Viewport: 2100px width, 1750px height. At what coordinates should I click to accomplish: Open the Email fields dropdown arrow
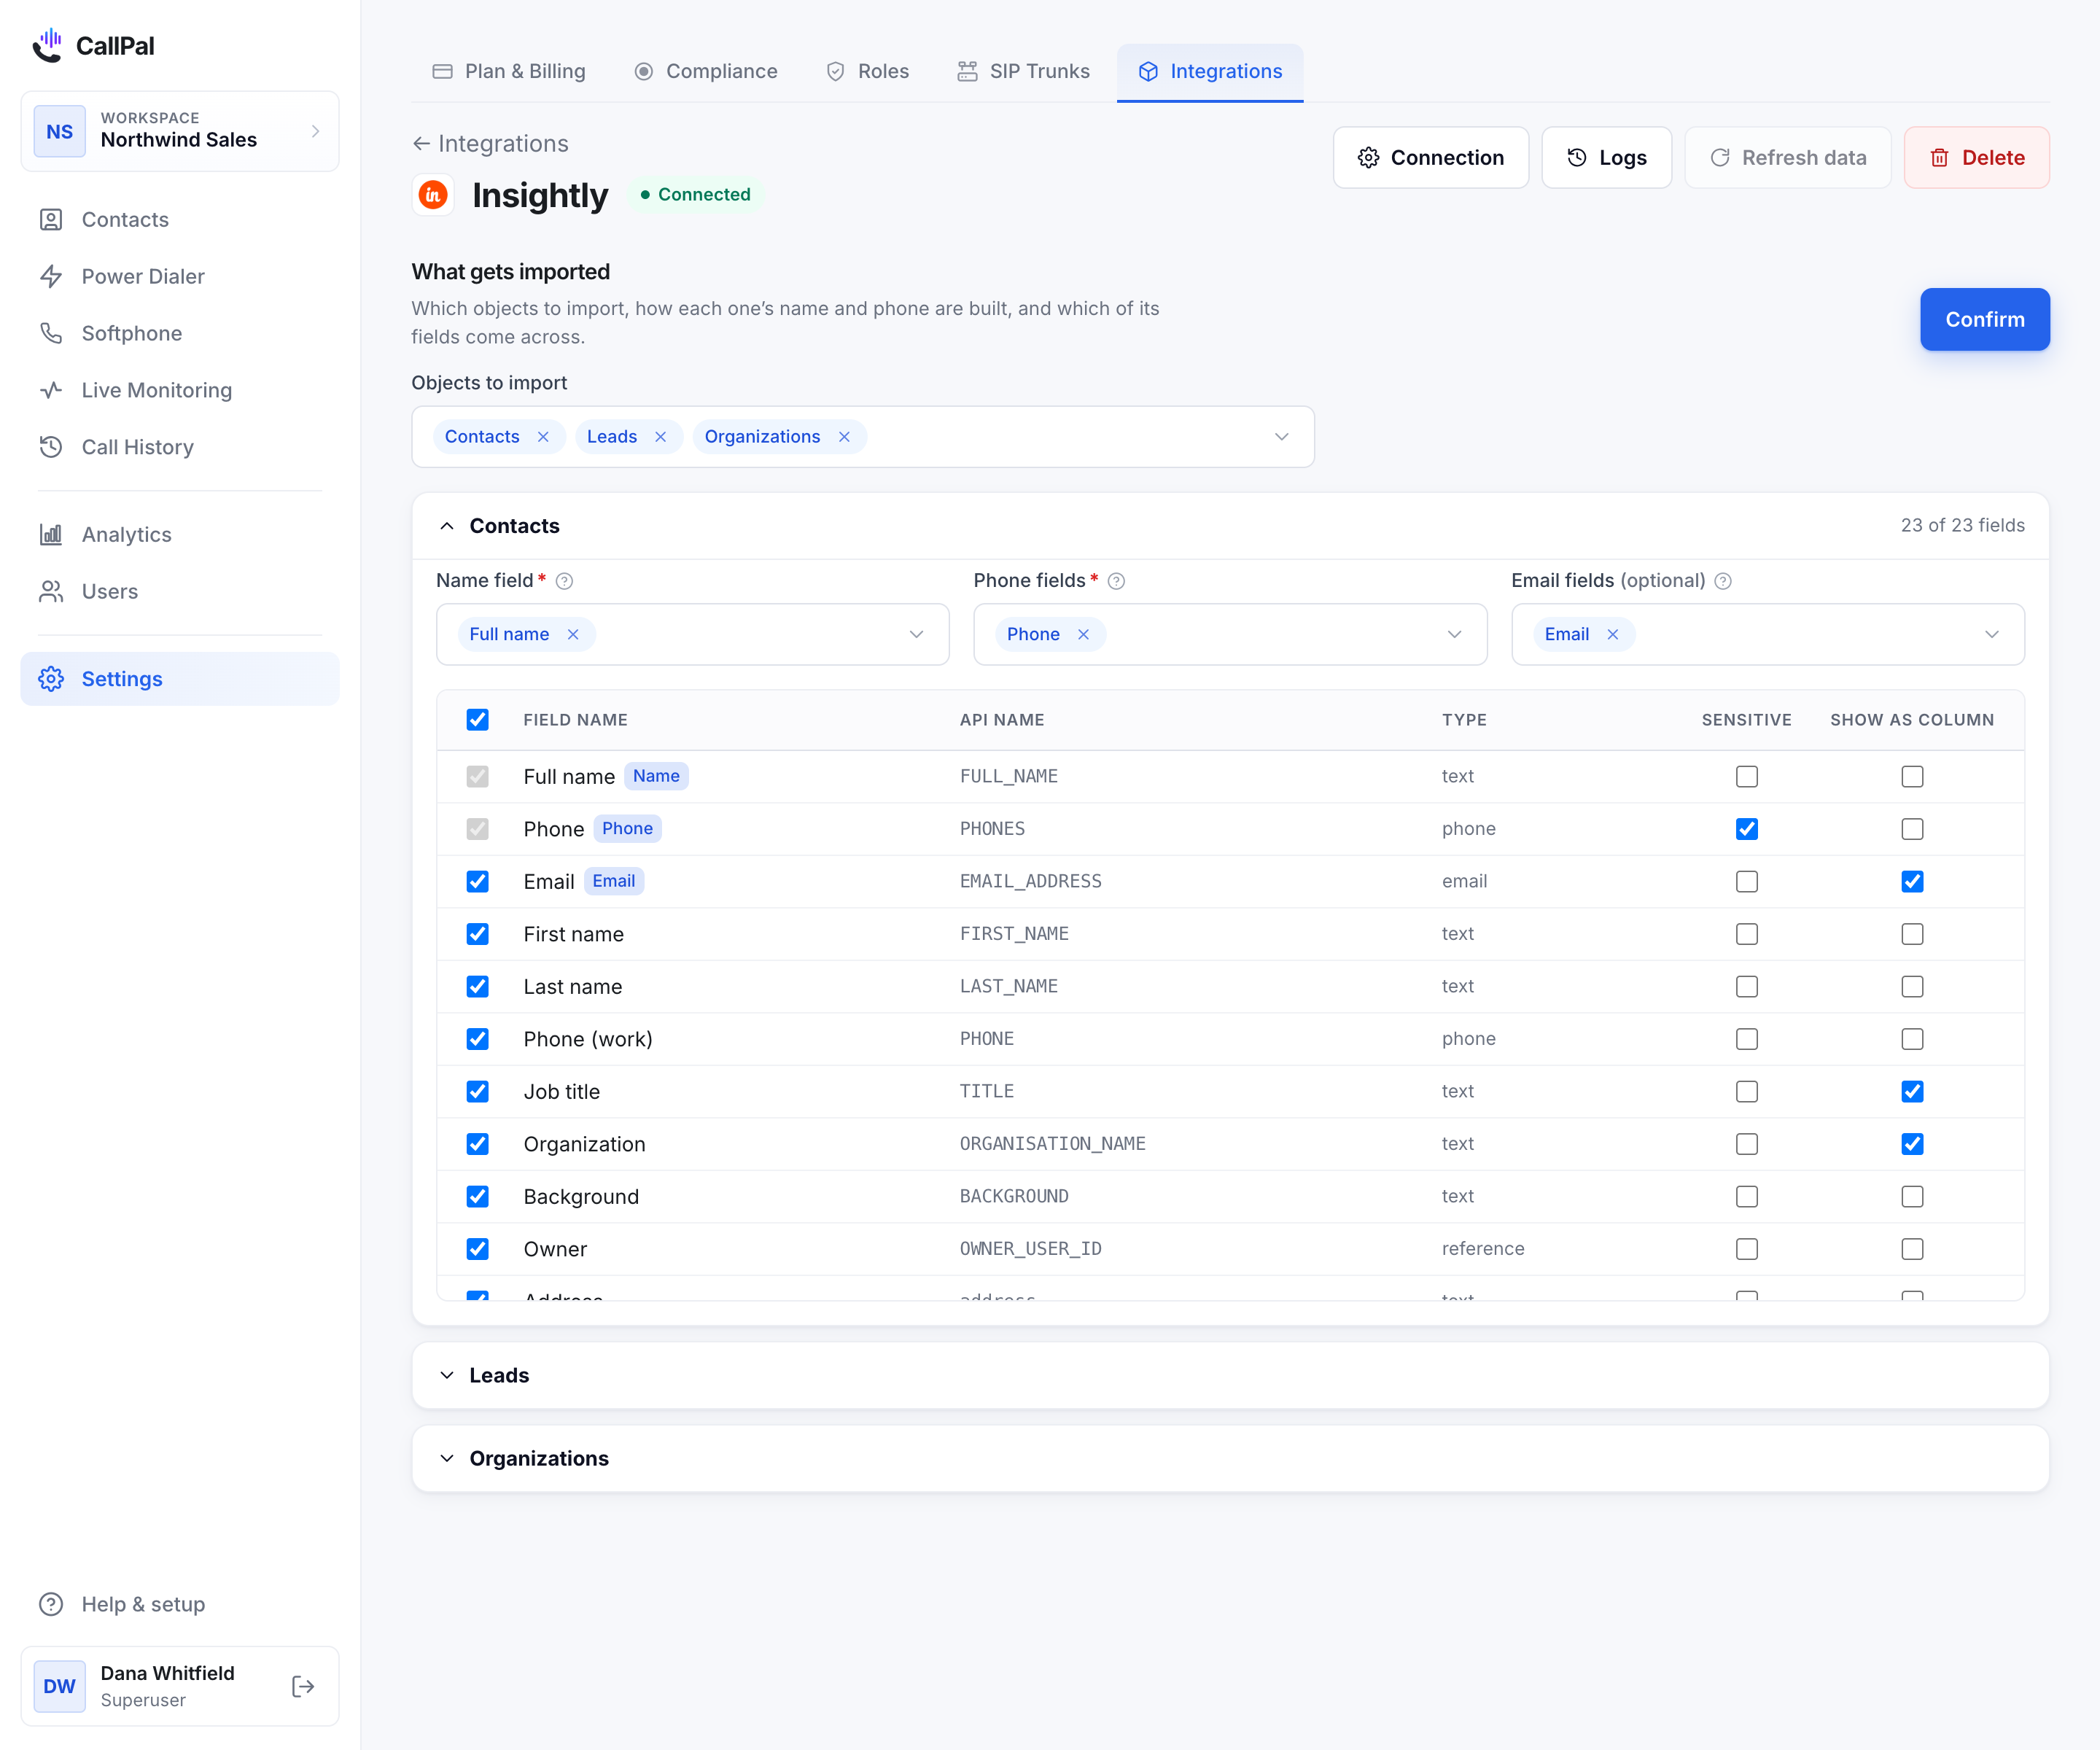(x=1992, y=634)
